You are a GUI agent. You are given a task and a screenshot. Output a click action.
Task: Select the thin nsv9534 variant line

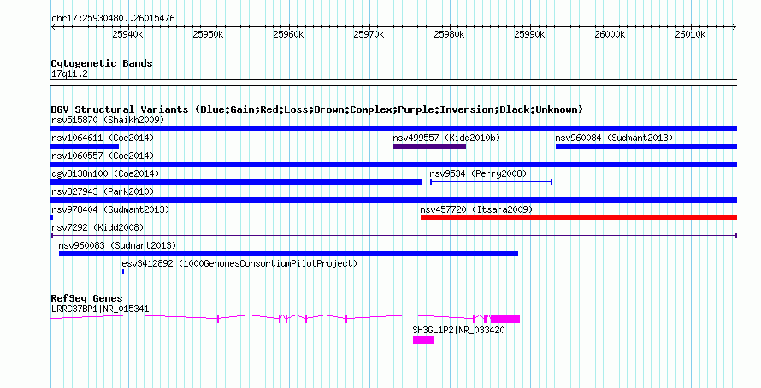[491, 182]
